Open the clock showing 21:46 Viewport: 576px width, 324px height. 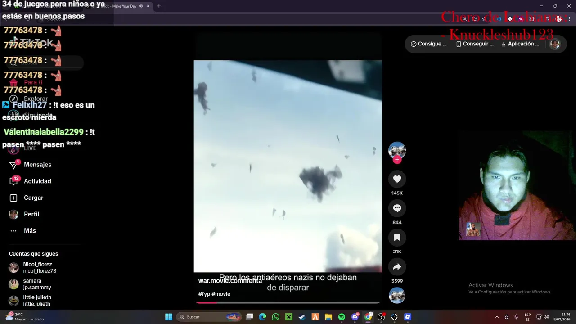point(562,317)
